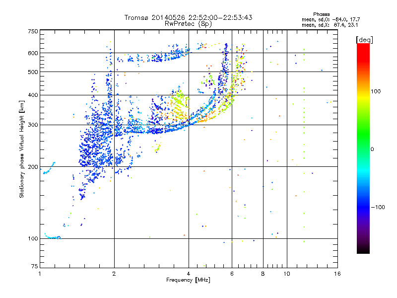Click the x-axis '4' tick label
The image size is (397, 298).
189,274
